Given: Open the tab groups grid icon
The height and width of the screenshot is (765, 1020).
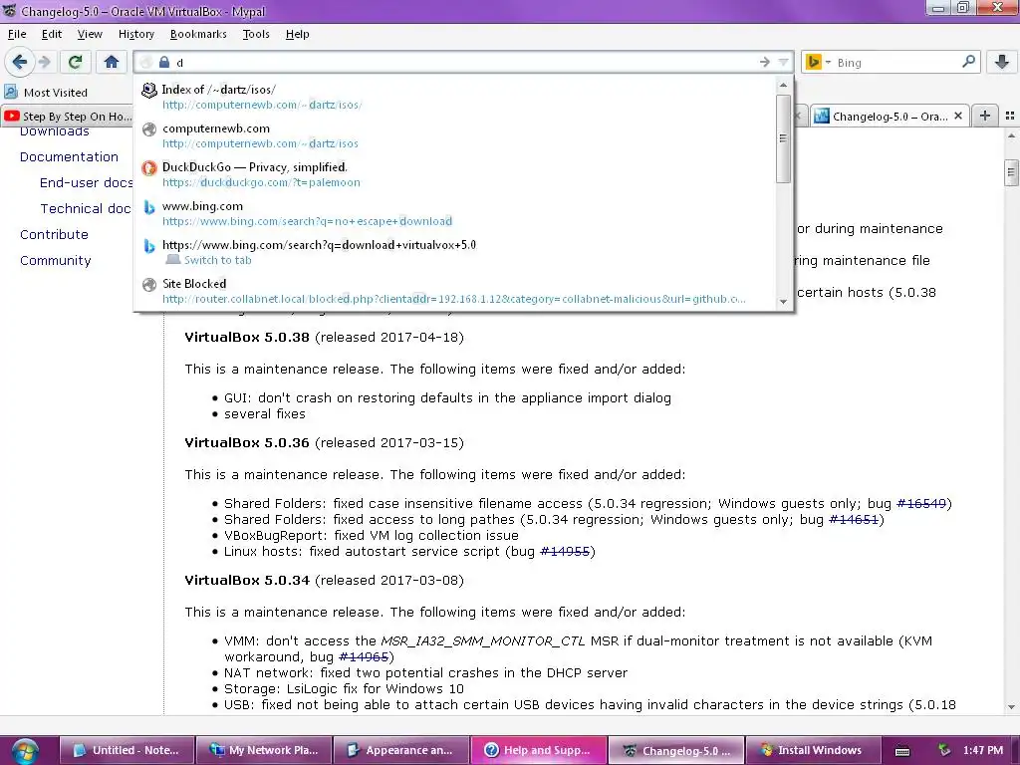Looking at the screenshot, I should (1010, 116).
